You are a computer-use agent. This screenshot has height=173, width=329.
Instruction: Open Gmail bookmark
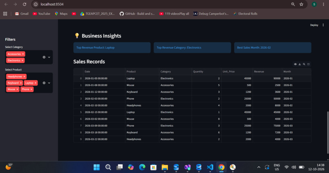pyautogui.click(x=22, y=13)
